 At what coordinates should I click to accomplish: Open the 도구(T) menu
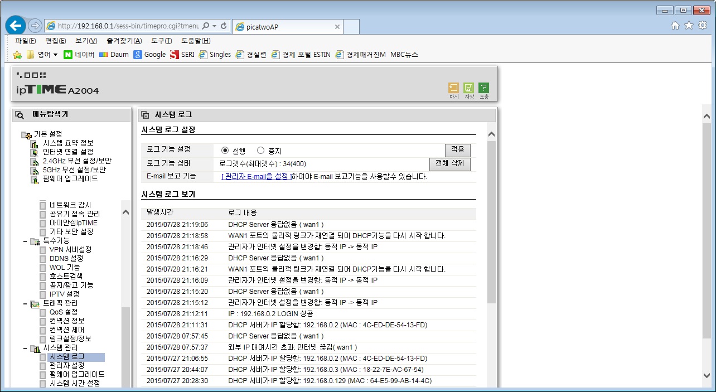click(161, 41)
